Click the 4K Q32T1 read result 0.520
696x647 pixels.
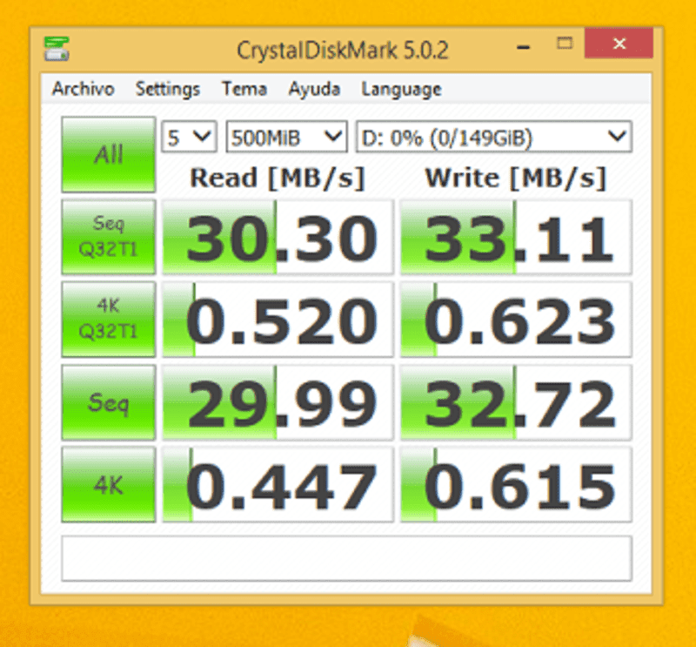coord(278,320)
